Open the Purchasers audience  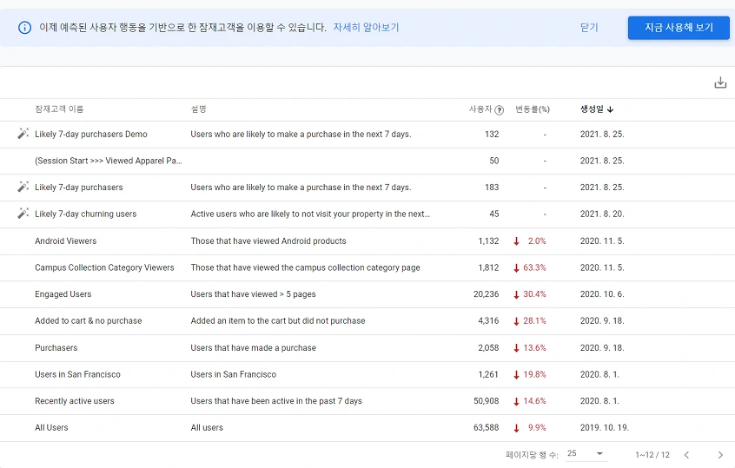[x=56, y=347]
